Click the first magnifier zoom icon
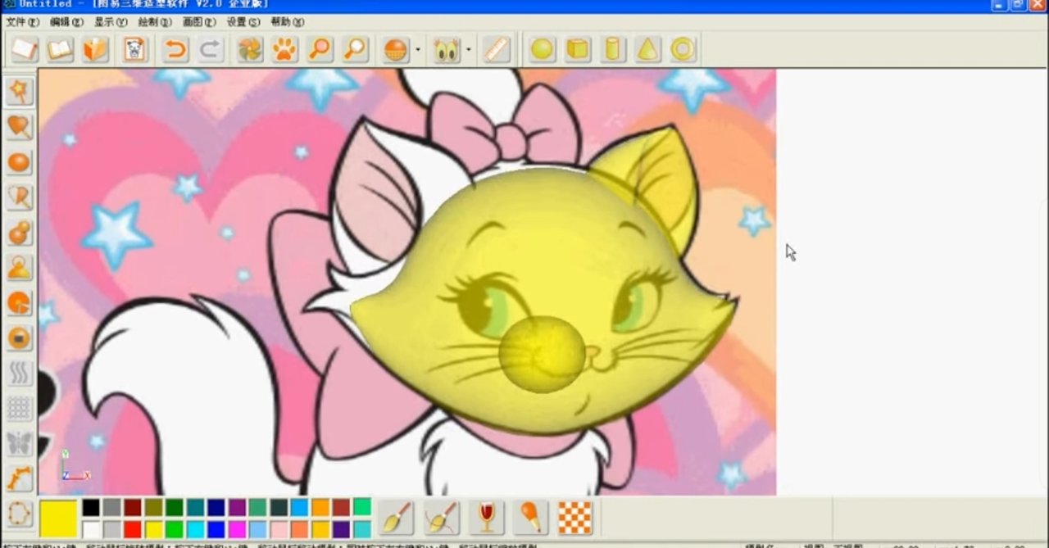The width and height of the screenshot is (1049, 548). pos(320,50)
